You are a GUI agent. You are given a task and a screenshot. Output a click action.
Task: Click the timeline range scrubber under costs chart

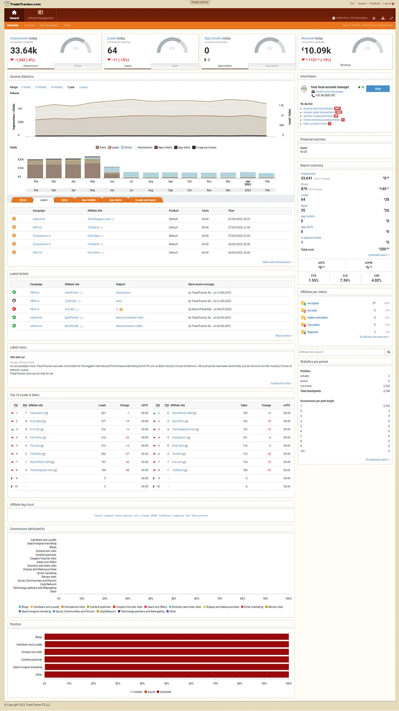click(x=151, y=190)
